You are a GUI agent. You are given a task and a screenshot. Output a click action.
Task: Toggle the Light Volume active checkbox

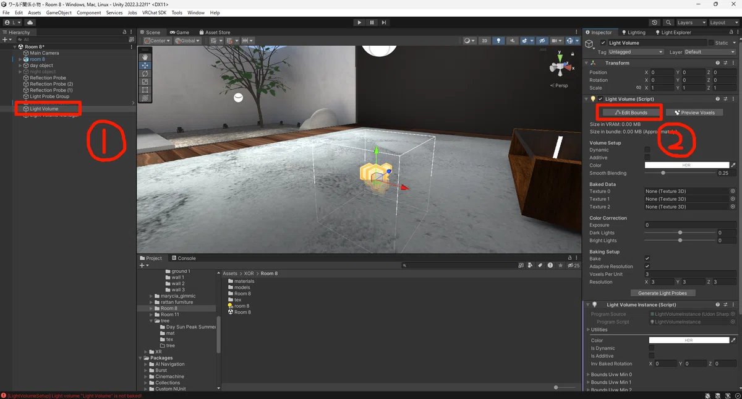coord(603,43)
